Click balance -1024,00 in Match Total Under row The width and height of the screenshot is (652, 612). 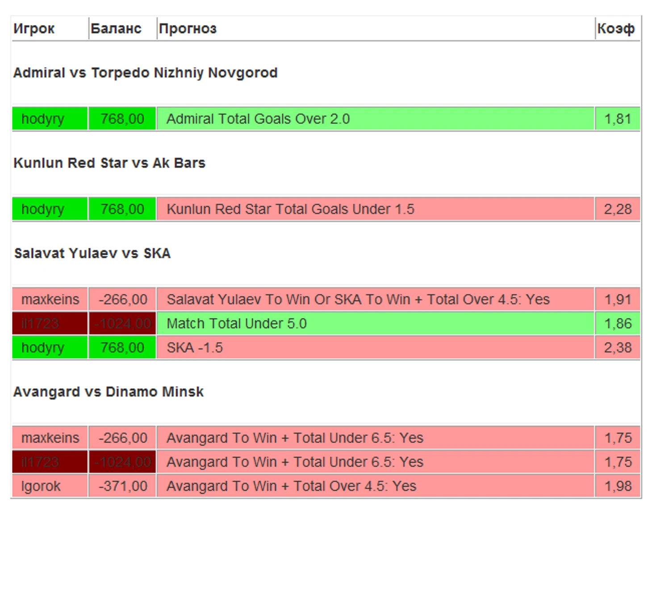[122, 323]
